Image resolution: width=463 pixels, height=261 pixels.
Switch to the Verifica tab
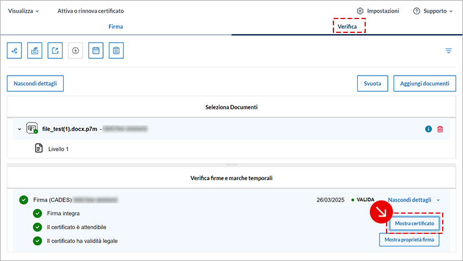point(349,27)
